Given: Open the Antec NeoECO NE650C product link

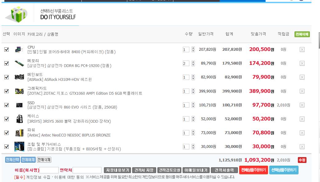Looking at the screenshot, I should [69, 135].
